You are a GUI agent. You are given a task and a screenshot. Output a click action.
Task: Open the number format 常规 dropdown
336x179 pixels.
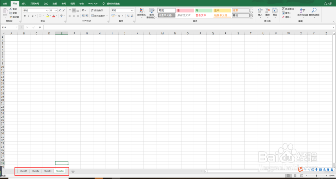point(132,10)
